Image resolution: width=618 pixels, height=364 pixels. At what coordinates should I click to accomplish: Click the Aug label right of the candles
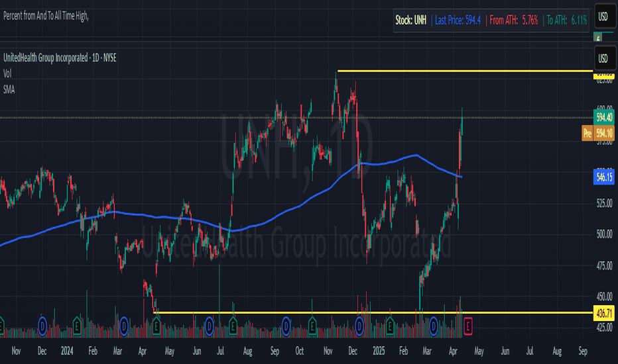[557, 351]
